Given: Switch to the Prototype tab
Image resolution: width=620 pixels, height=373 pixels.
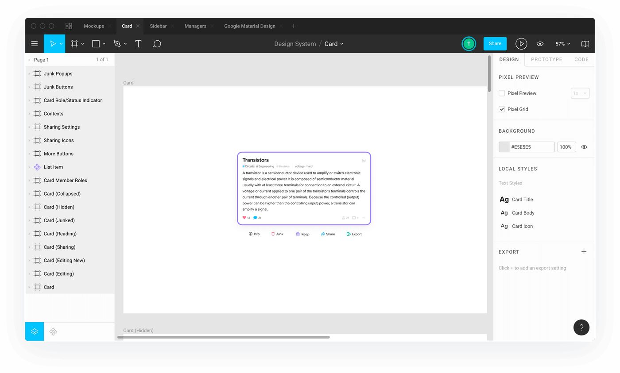Looking at the screenshot, I should [546, 59].
